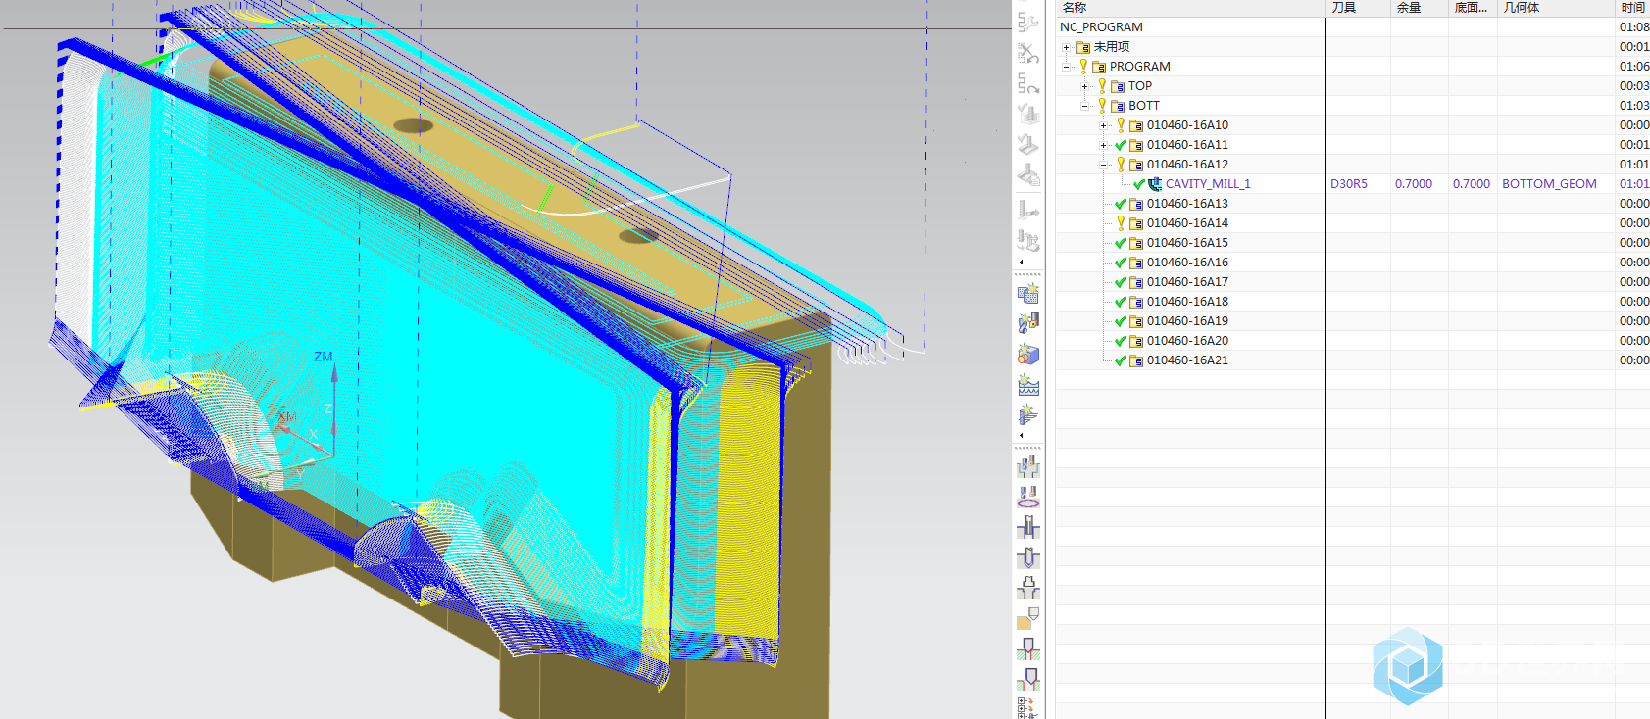
Task: Click the upper red-green pocket cutter icon
Action: point(1027,648)
